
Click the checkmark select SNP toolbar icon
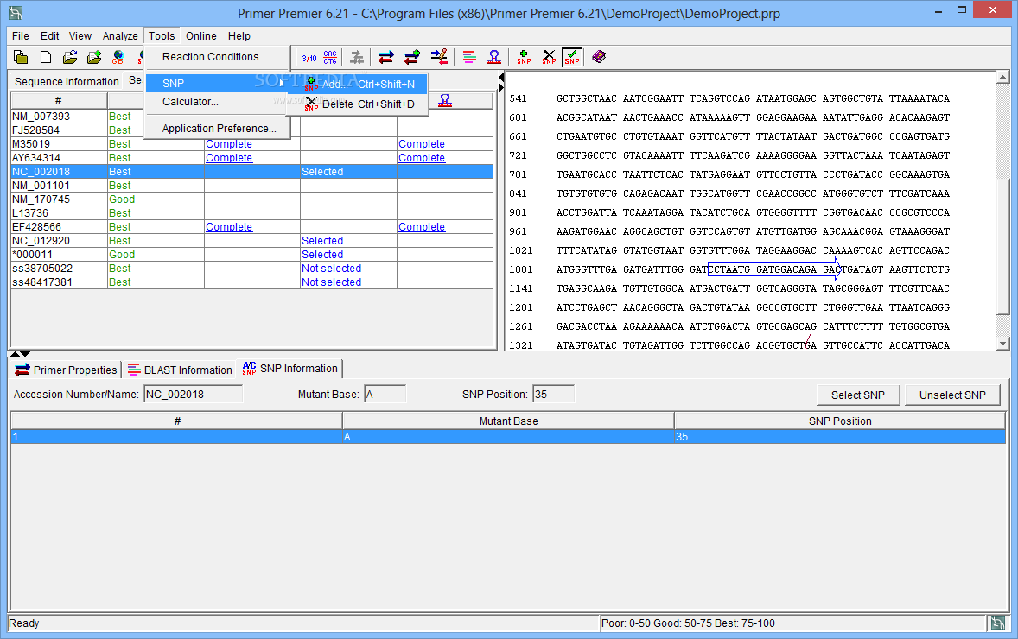[572, 58]
